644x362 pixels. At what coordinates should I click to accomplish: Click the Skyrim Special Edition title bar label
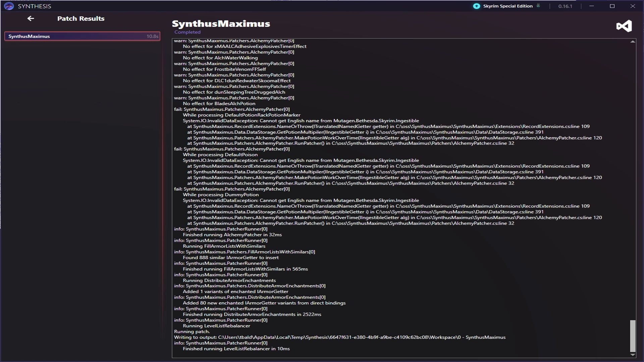(507, 6)
